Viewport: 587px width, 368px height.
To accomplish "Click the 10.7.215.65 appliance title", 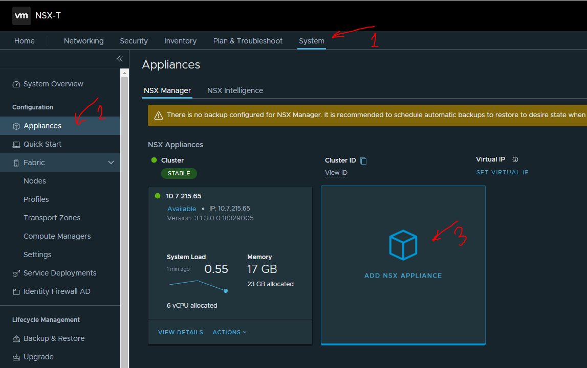I will [183, 196].
